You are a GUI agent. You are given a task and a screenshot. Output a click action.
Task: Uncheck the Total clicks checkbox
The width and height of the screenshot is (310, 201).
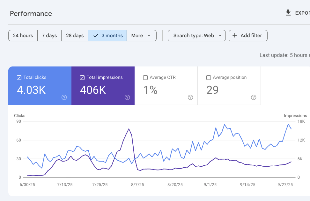point(19,78)
